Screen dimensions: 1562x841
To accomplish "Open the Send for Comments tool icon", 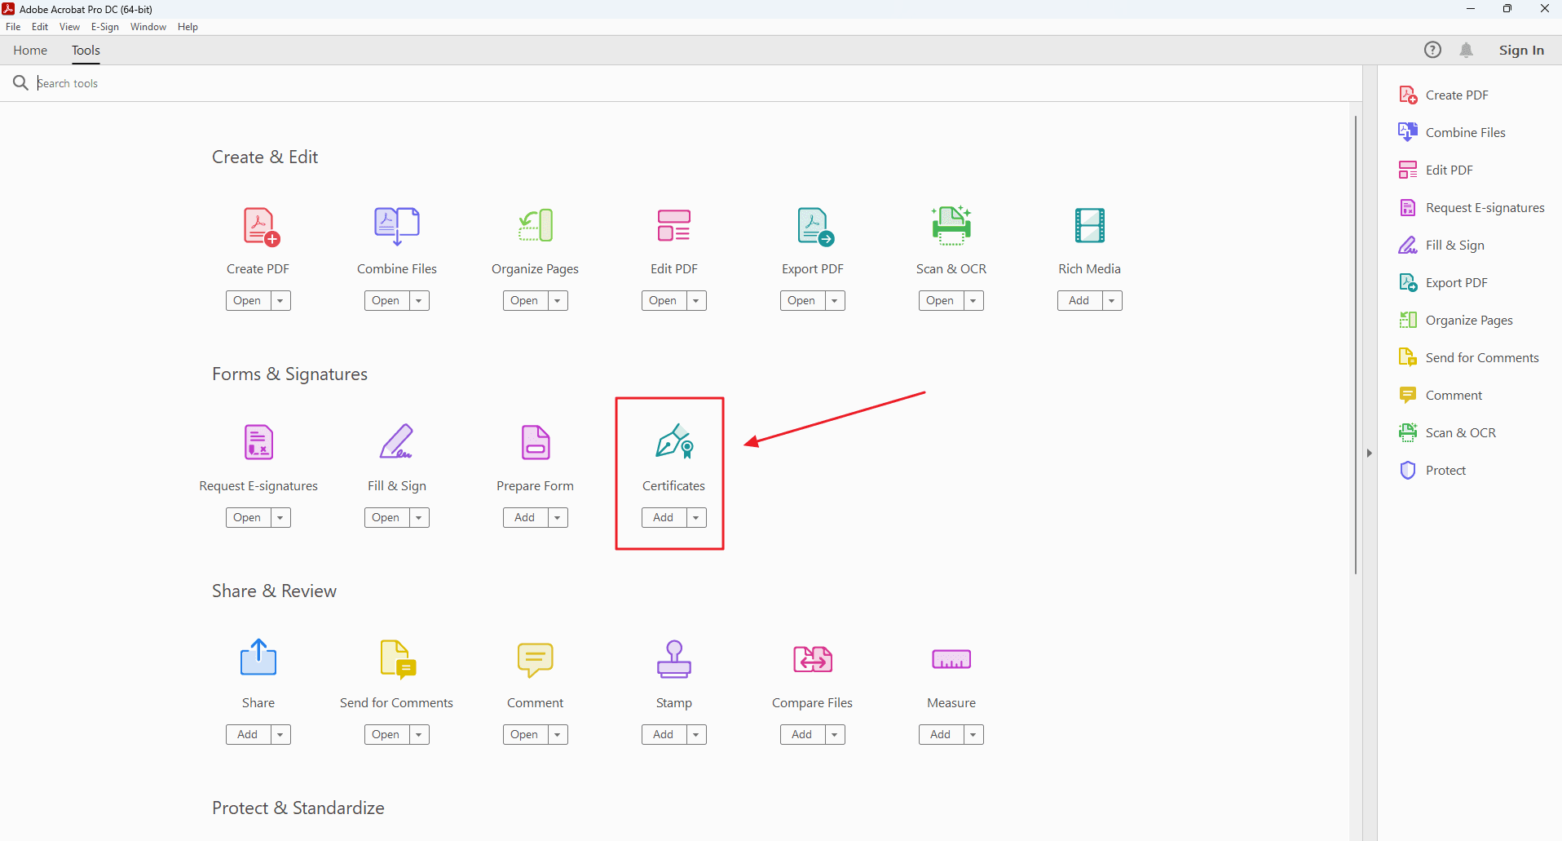I will 399,659.
